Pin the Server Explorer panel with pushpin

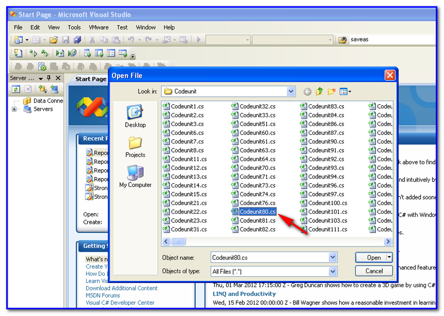49,78
